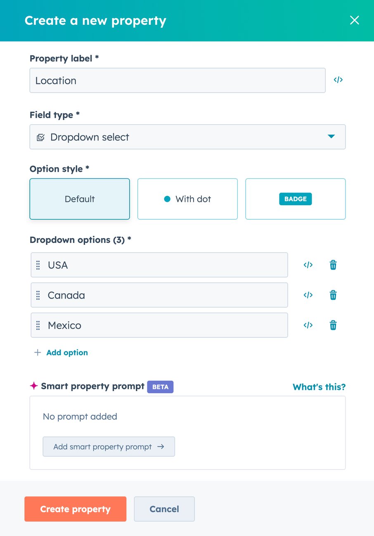374x536 pixels.
Task: Select the With dot option style
Action: (187, 199)
